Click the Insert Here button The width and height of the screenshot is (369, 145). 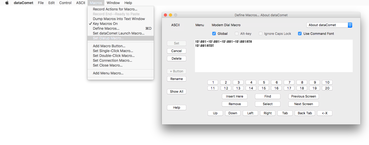[x=235, y=96]
